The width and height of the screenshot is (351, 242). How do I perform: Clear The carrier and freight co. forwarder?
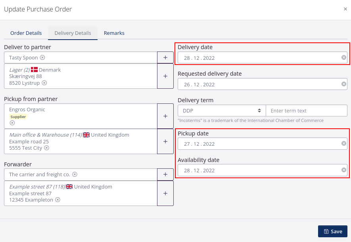click(x=75, y=175)
